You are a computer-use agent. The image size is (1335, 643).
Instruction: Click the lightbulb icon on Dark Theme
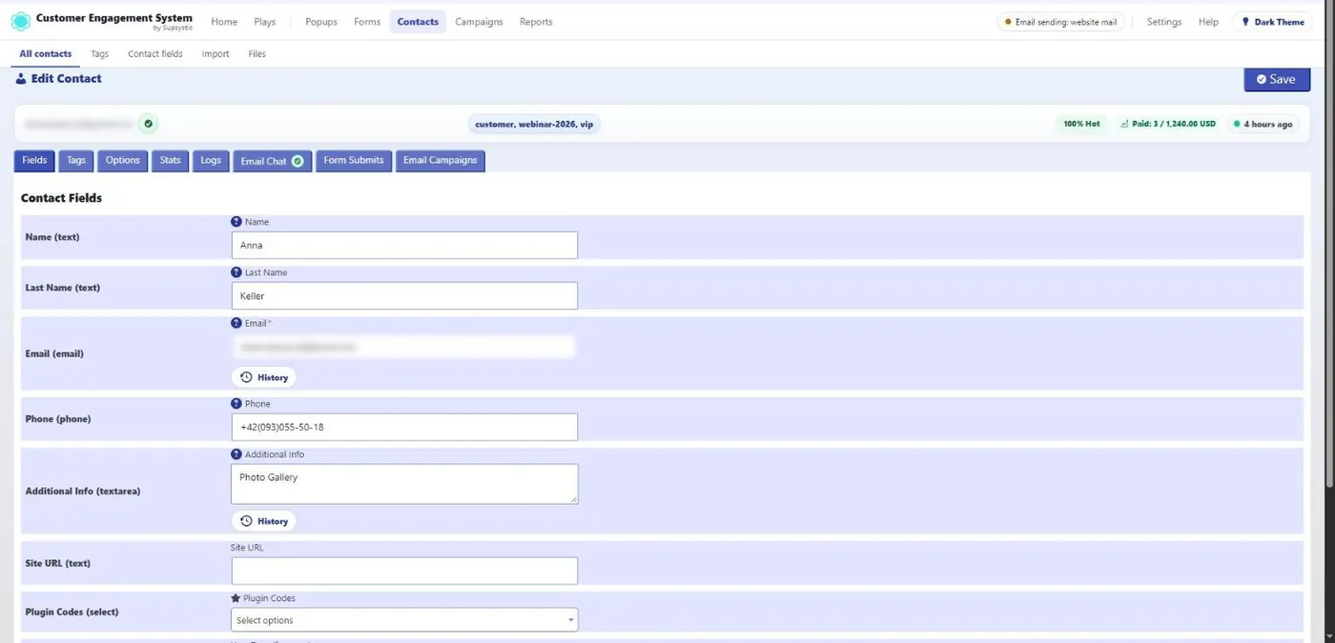click(x=1245, y=22)
